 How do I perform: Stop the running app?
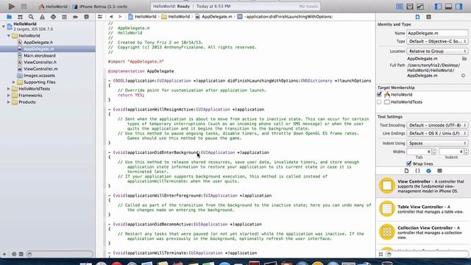[x=24, y=7]
